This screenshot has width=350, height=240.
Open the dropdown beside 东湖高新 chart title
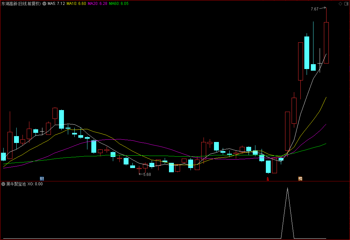point(44,4)
